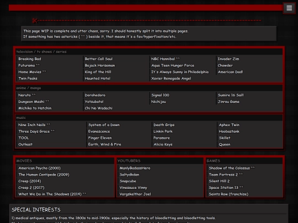Screen dimensions: 298x223
Task: Select the Home Movies entry
Action: click(32, 72)
